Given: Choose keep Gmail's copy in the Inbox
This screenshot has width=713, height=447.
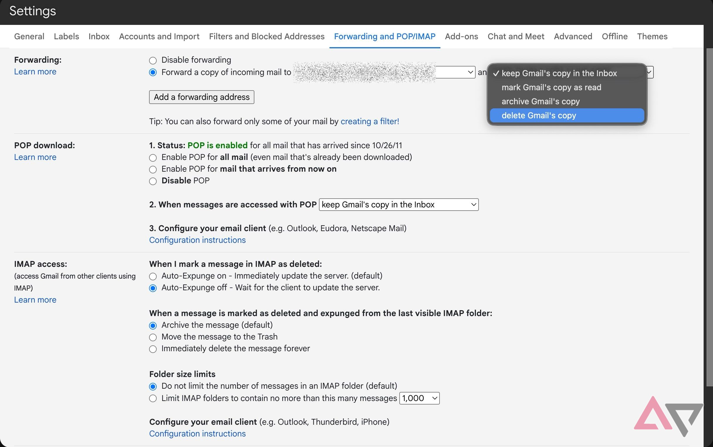Looking at the screenshot, I should [567, 73].
